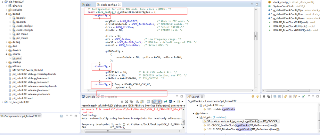Open the Open Console dropdown arrow
The width and height of the screenshot is (320, 135).
[x=182, y=102]
